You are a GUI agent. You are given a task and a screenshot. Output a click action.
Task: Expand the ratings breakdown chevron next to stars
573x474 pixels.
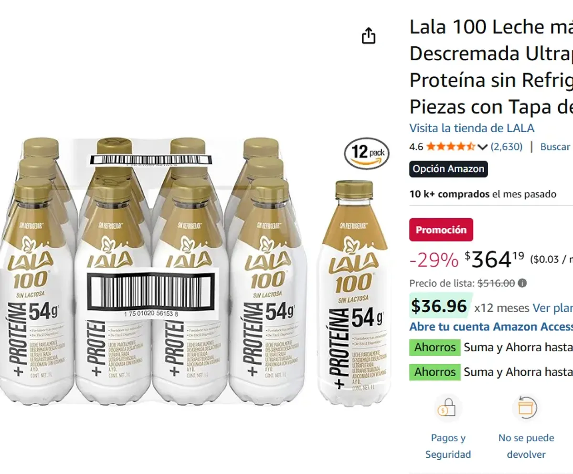(x=482, y=147)
